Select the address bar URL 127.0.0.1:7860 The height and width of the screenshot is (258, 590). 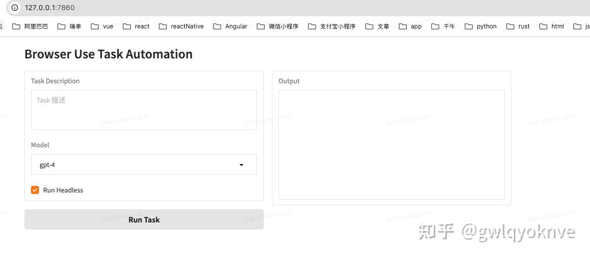tap(50, 8)
